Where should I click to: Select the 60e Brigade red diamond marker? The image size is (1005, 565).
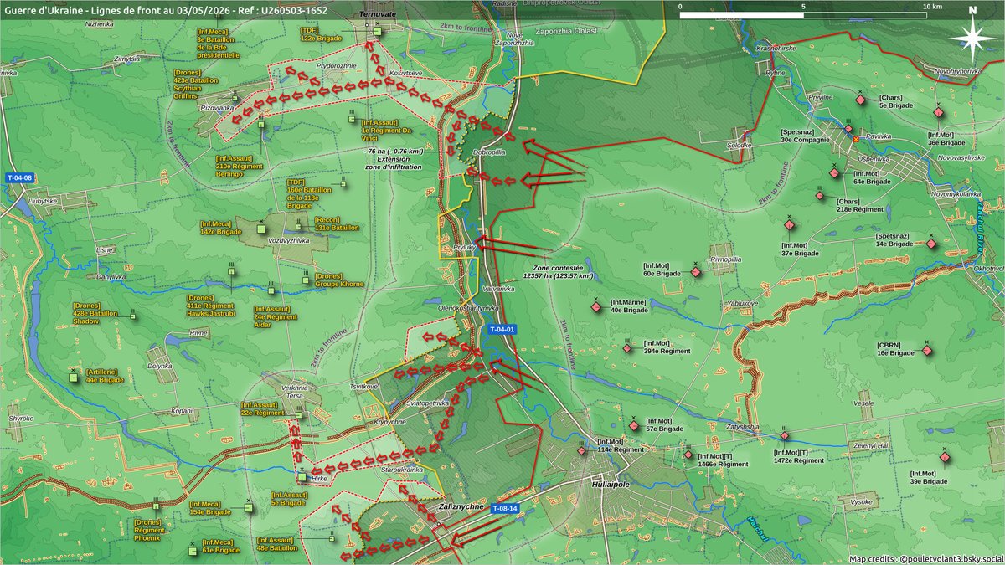point(695,271)
